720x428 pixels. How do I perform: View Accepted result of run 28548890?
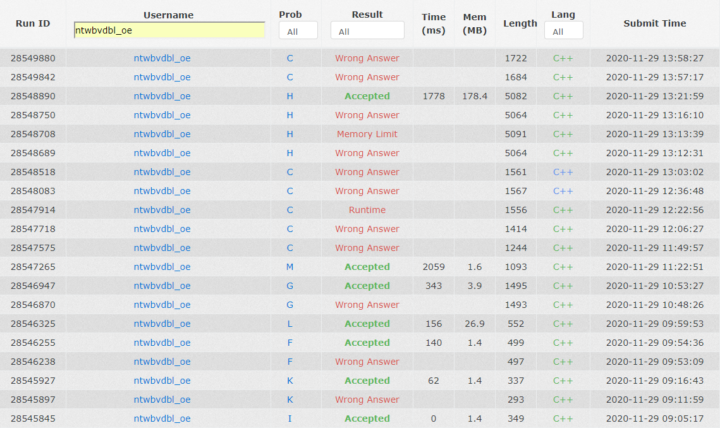[367, 96]
